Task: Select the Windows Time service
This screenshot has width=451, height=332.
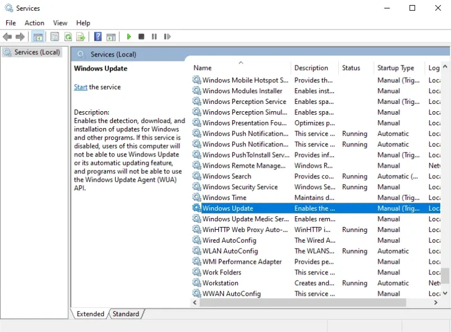Action: click(x=316, y=198)
